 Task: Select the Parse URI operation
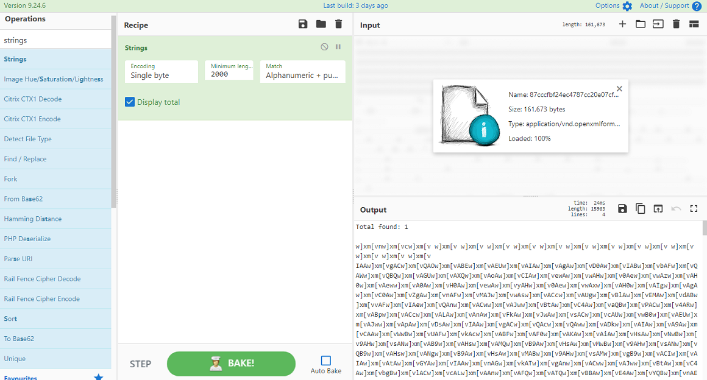click(x=55, y=259)
